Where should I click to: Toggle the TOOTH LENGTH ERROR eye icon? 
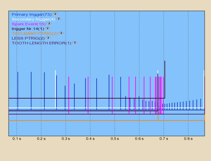[74, 43]
